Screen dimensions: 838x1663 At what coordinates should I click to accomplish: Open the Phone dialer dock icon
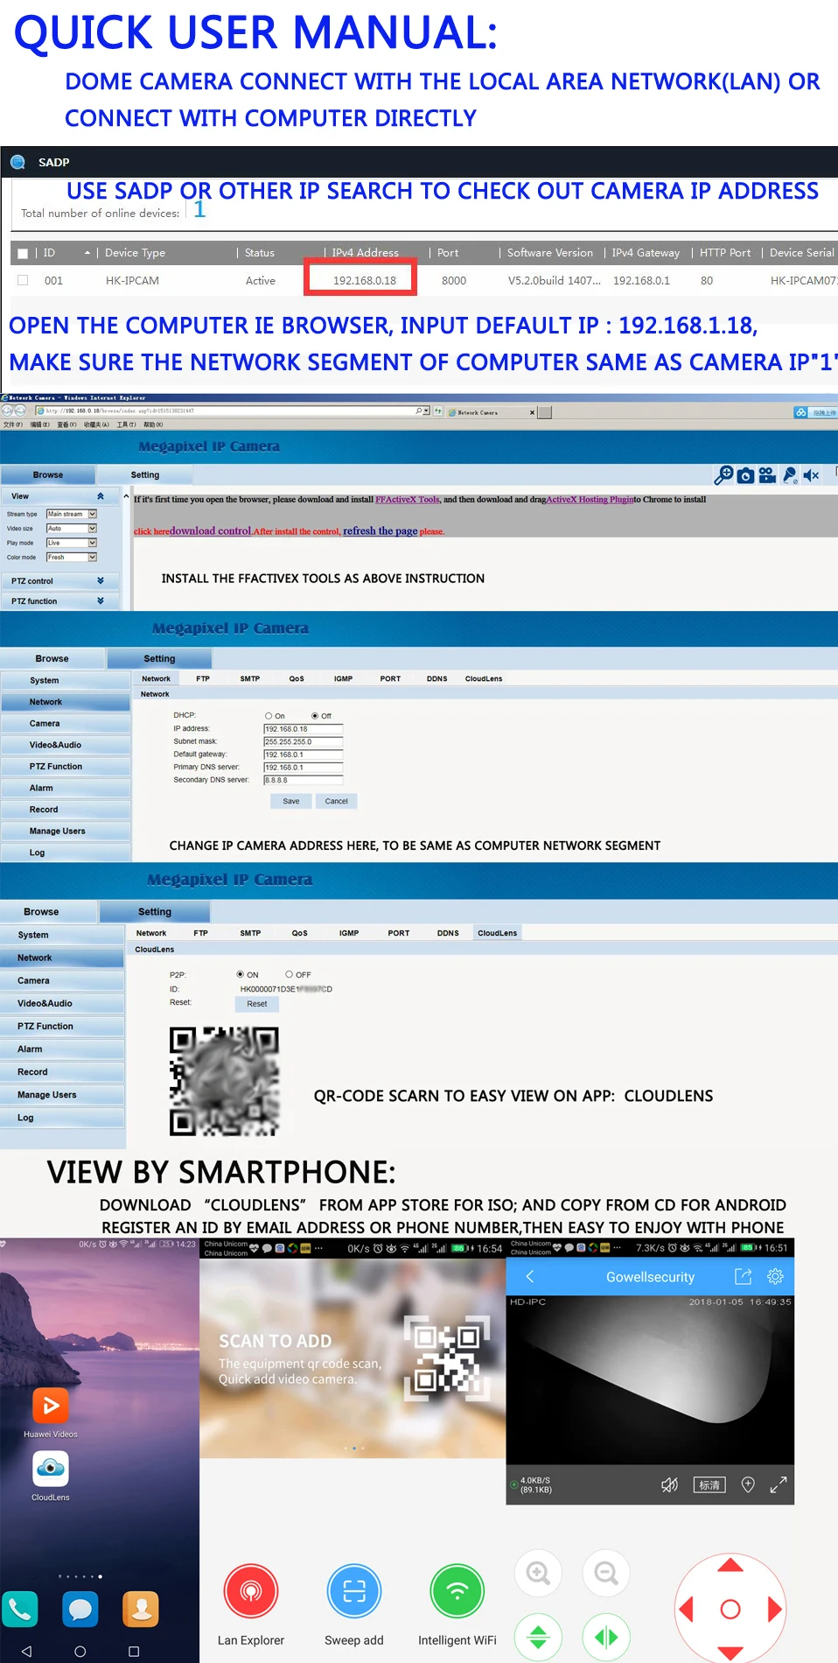(20, 1609)
